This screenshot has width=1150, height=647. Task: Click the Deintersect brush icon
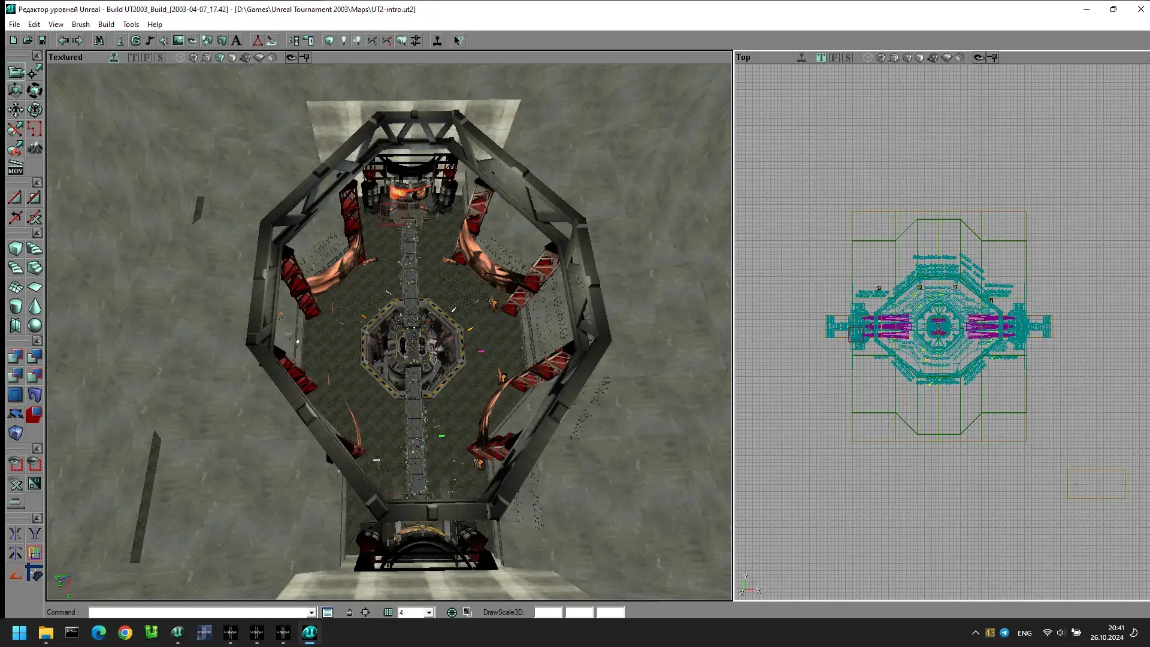[x=35, y=376]
